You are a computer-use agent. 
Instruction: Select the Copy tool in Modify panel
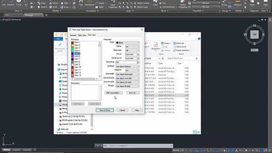42,3
